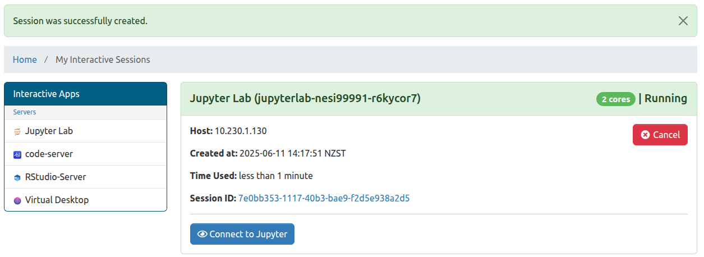The image size is (704, 257).
Task: Select the code-server sidebar entry label
Action: click(49, 154)
